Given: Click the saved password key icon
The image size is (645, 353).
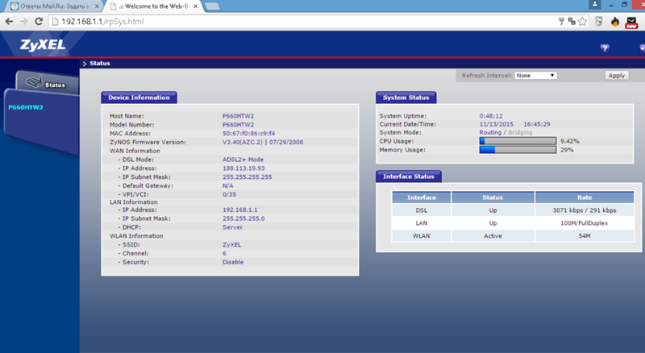Looking at the screenshot, I should pos(561,22).
